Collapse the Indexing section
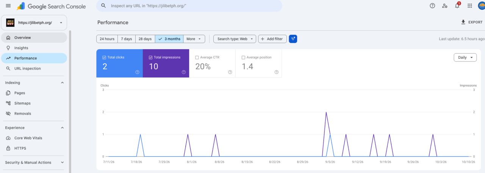The image size is (485, 173). (63, 83)
